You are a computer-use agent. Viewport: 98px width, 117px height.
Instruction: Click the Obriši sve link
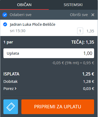[x=79, y=15]
